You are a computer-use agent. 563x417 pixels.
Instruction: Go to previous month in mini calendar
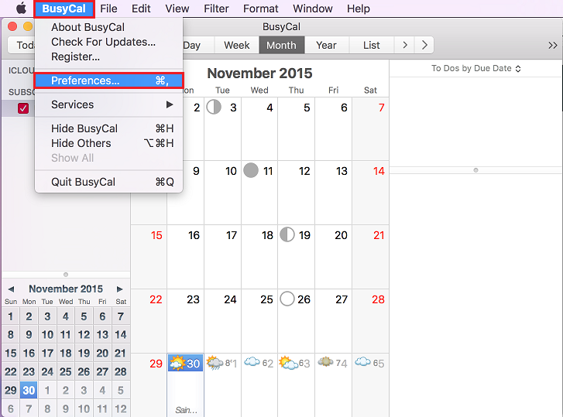point(11,289)
